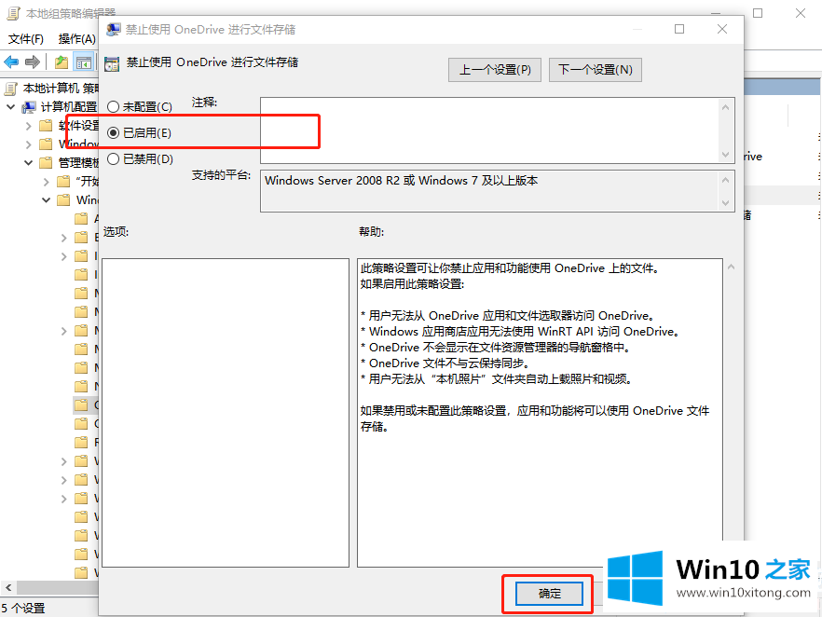Click the 确定 button
The height and width of the screenshot is (617, 822).
click(x=550, y=594)
